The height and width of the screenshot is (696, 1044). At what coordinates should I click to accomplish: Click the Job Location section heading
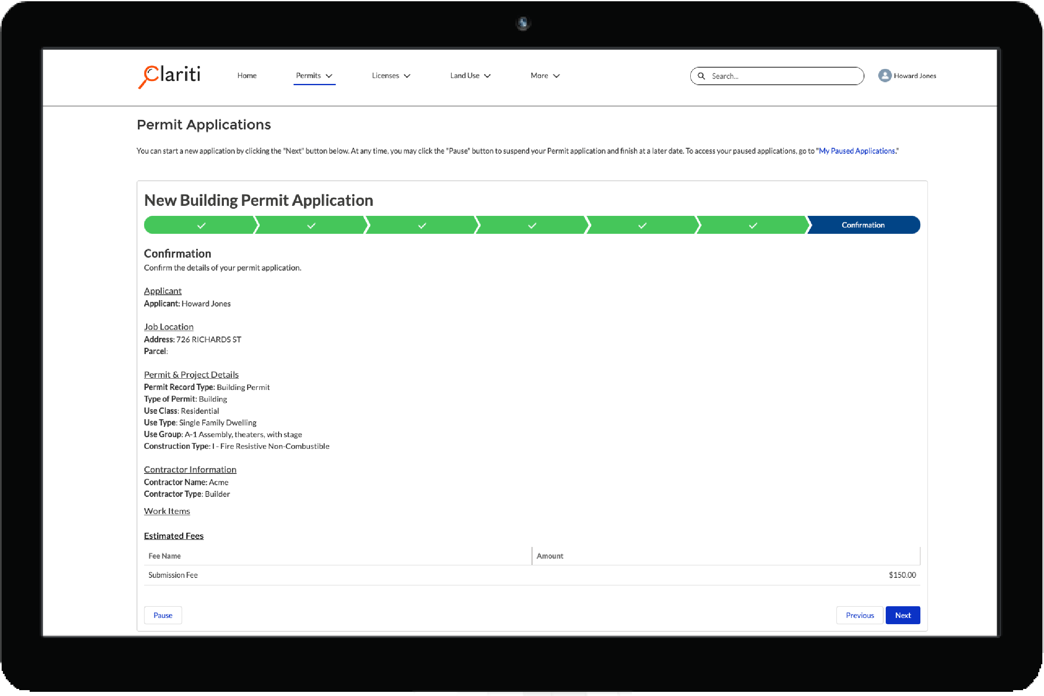coord(169,326)
